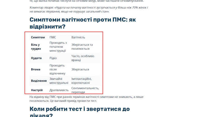Click the 'Настрій' row label
Viewport: 199px width, 117px height.
click(x=37, y=90)
